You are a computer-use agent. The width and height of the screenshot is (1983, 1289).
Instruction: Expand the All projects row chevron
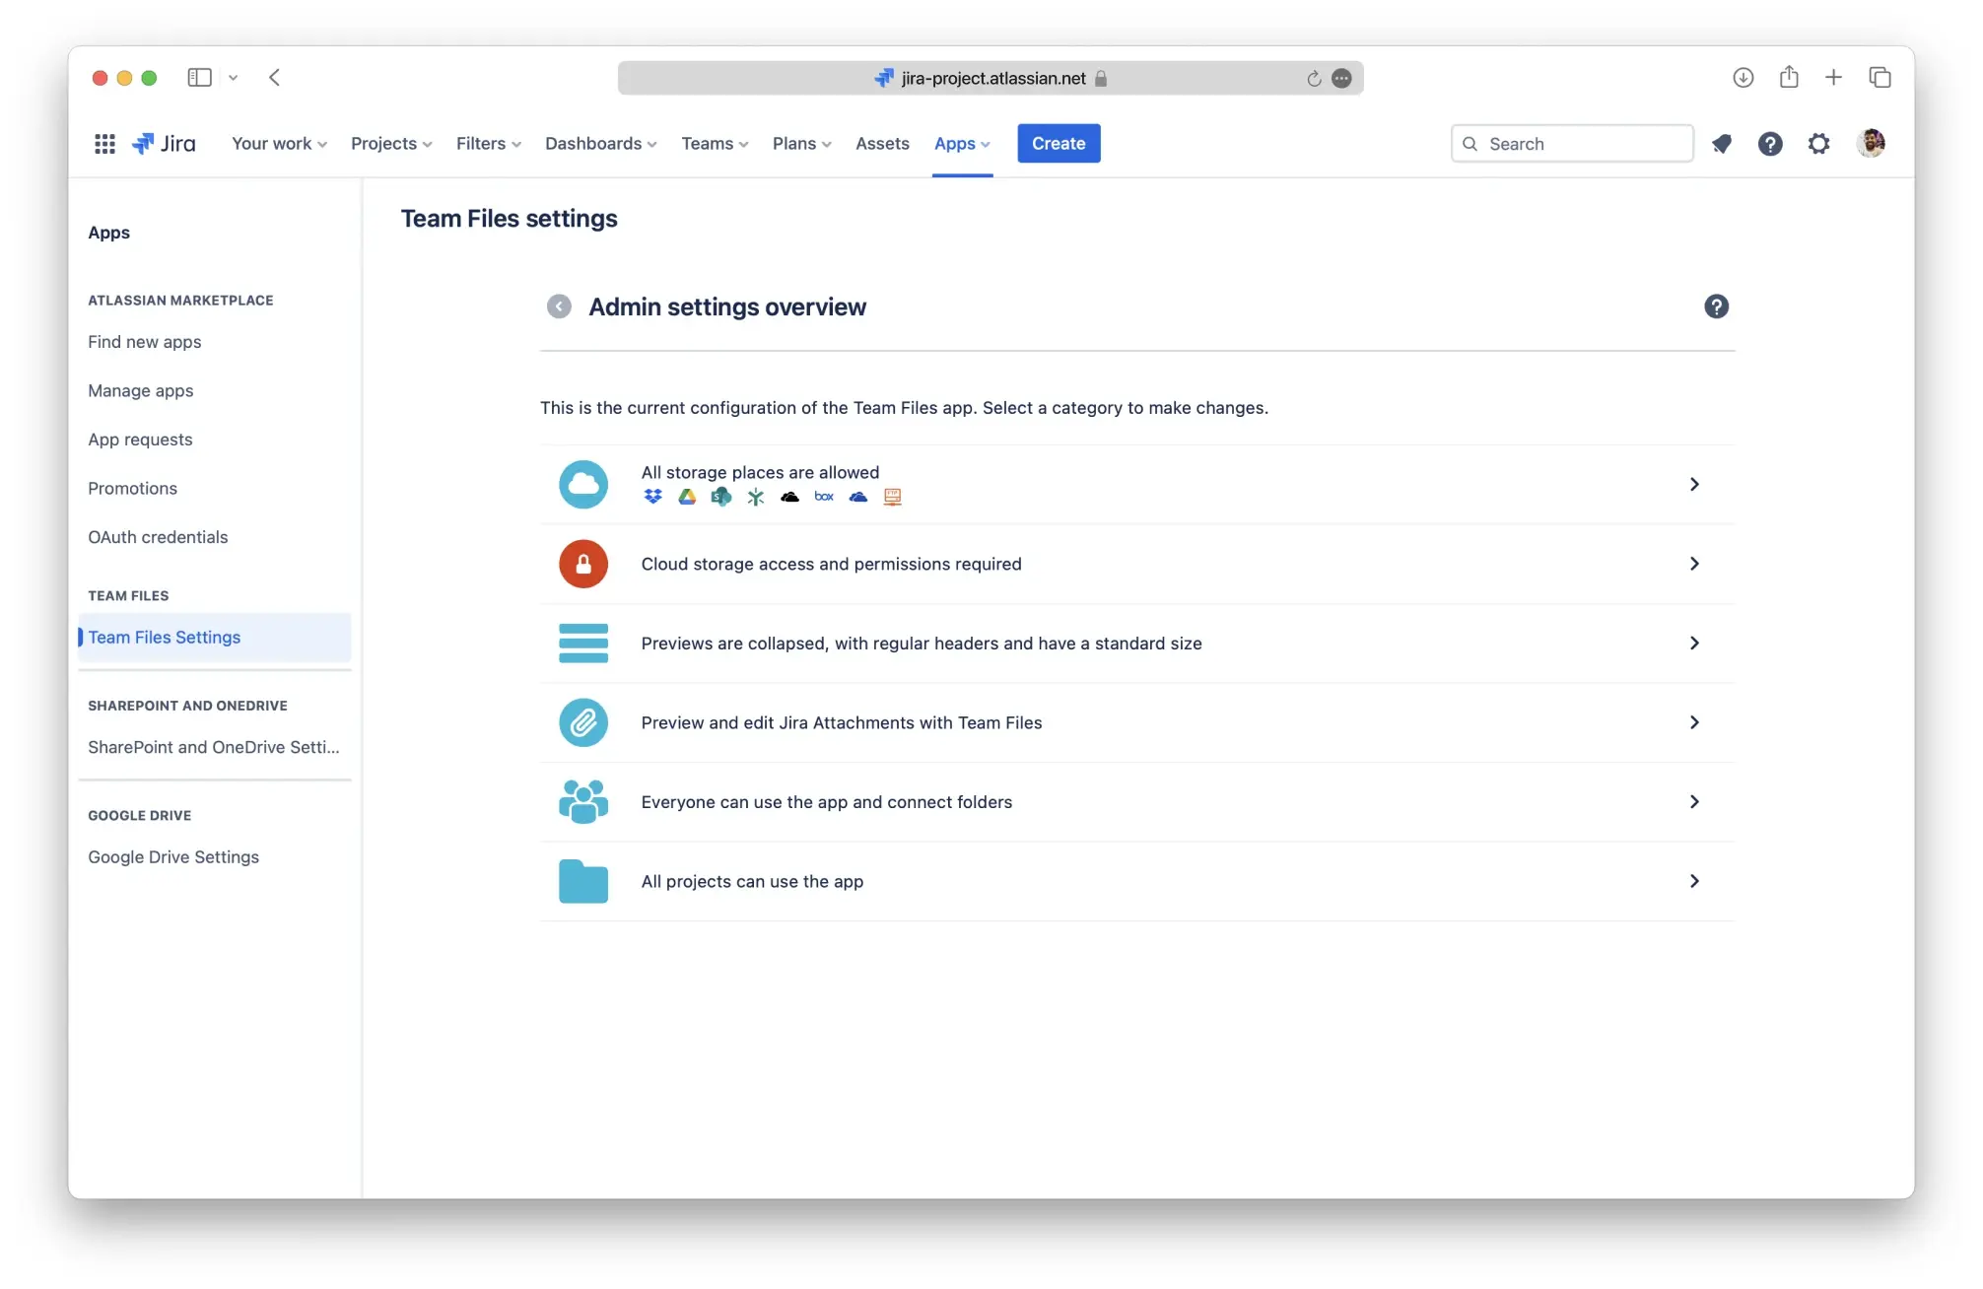(1694, 881)
